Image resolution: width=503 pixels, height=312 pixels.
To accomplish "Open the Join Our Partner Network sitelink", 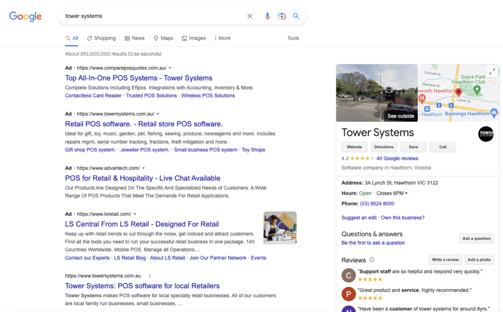I will [218, 258].
